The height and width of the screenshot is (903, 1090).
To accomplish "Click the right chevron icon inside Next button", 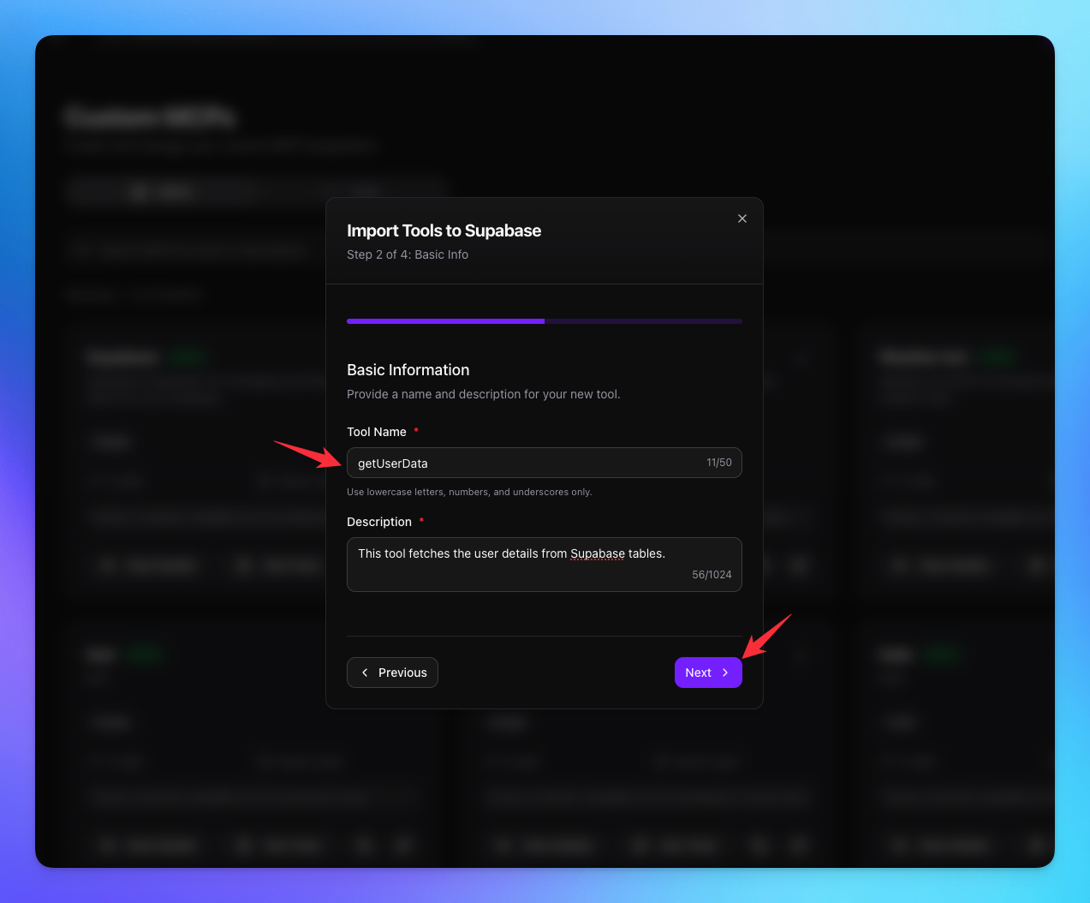I will (x=725, y=673).
